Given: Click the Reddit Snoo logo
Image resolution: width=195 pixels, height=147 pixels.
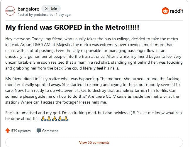Looking at the screenshot, I should click(165, 11).
